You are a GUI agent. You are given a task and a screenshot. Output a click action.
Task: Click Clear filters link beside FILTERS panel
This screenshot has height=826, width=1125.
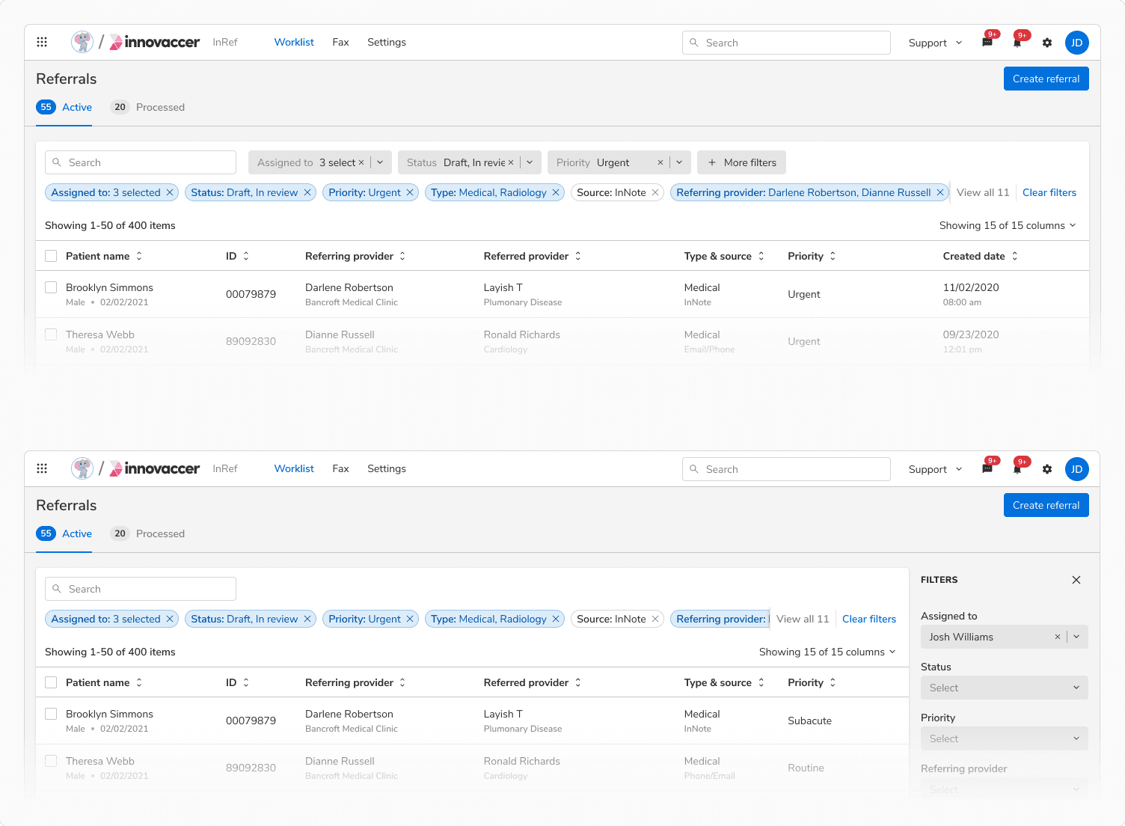click(x=868, y=619)
